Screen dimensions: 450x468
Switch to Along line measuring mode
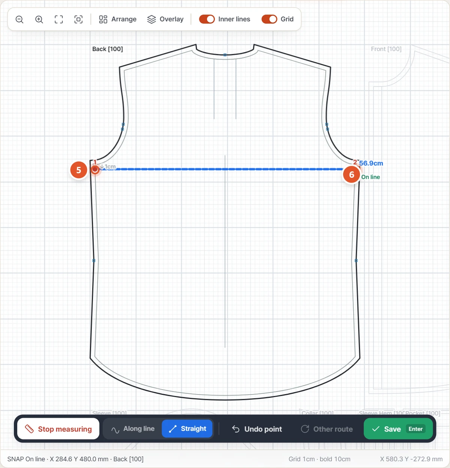[x=133, y=429]
